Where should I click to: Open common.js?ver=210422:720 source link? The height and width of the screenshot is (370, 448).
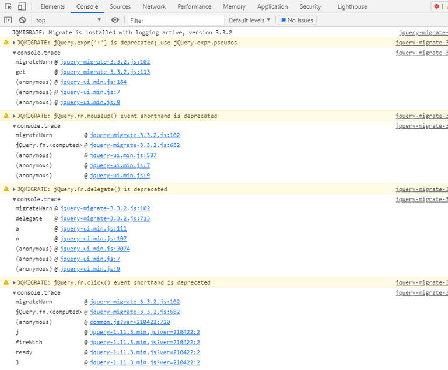129,322
